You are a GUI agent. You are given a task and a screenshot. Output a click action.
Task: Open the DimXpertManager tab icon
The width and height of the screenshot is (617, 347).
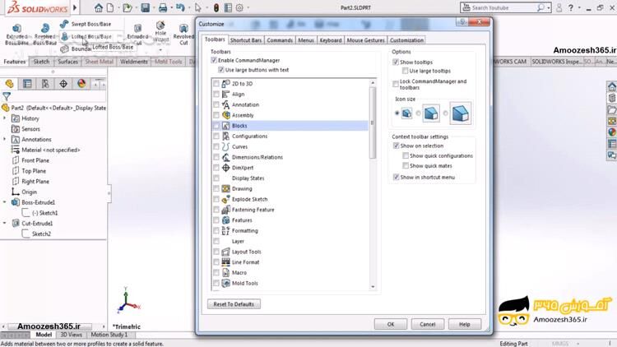[63, 83]
